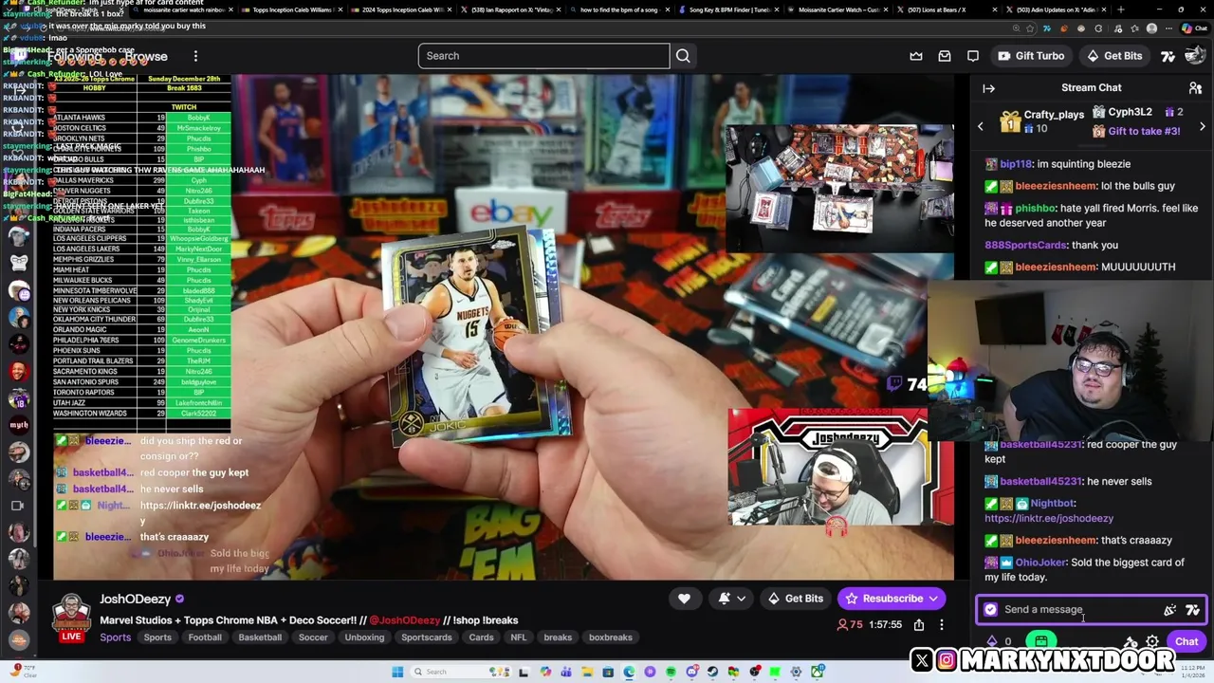
Task: Click the Gift Turbo button
Action: tap(1031, 56)
